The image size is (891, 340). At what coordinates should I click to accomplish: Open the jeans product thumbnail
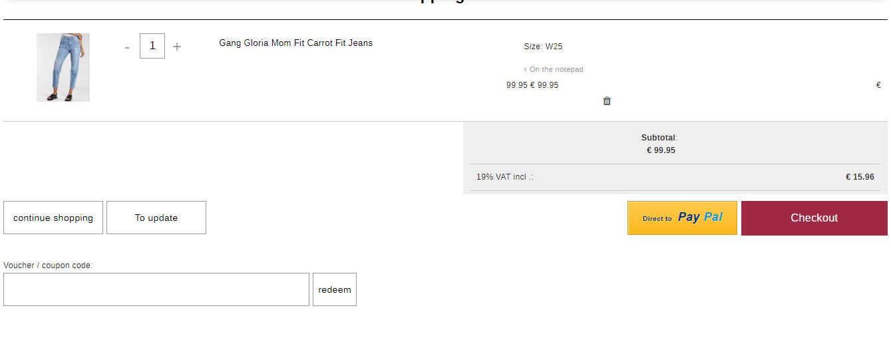[x=63, y=67]
